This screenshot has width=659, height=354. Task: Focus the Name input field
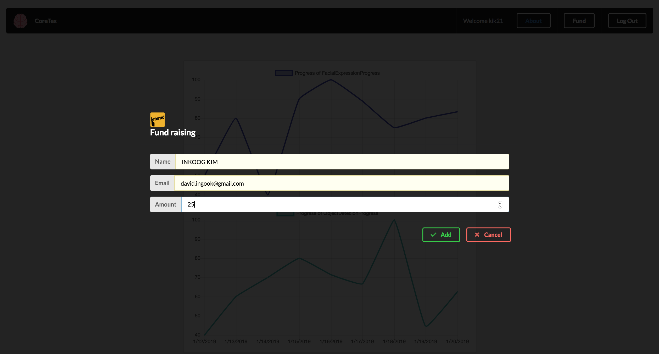click(340, 162)
